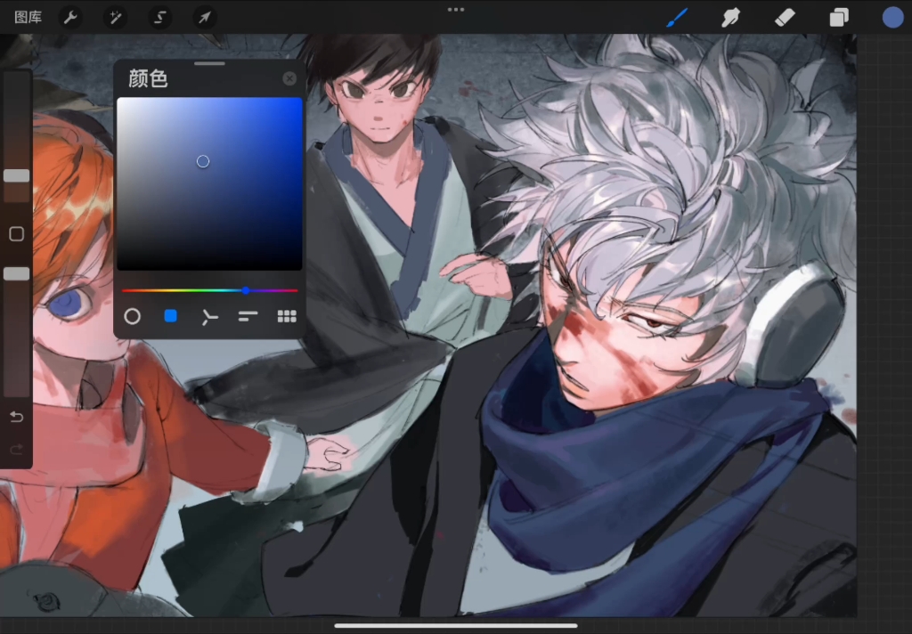Open the Actions wrench menu
The height and width of the screenshot is (634, 912).
click(70, 18)
